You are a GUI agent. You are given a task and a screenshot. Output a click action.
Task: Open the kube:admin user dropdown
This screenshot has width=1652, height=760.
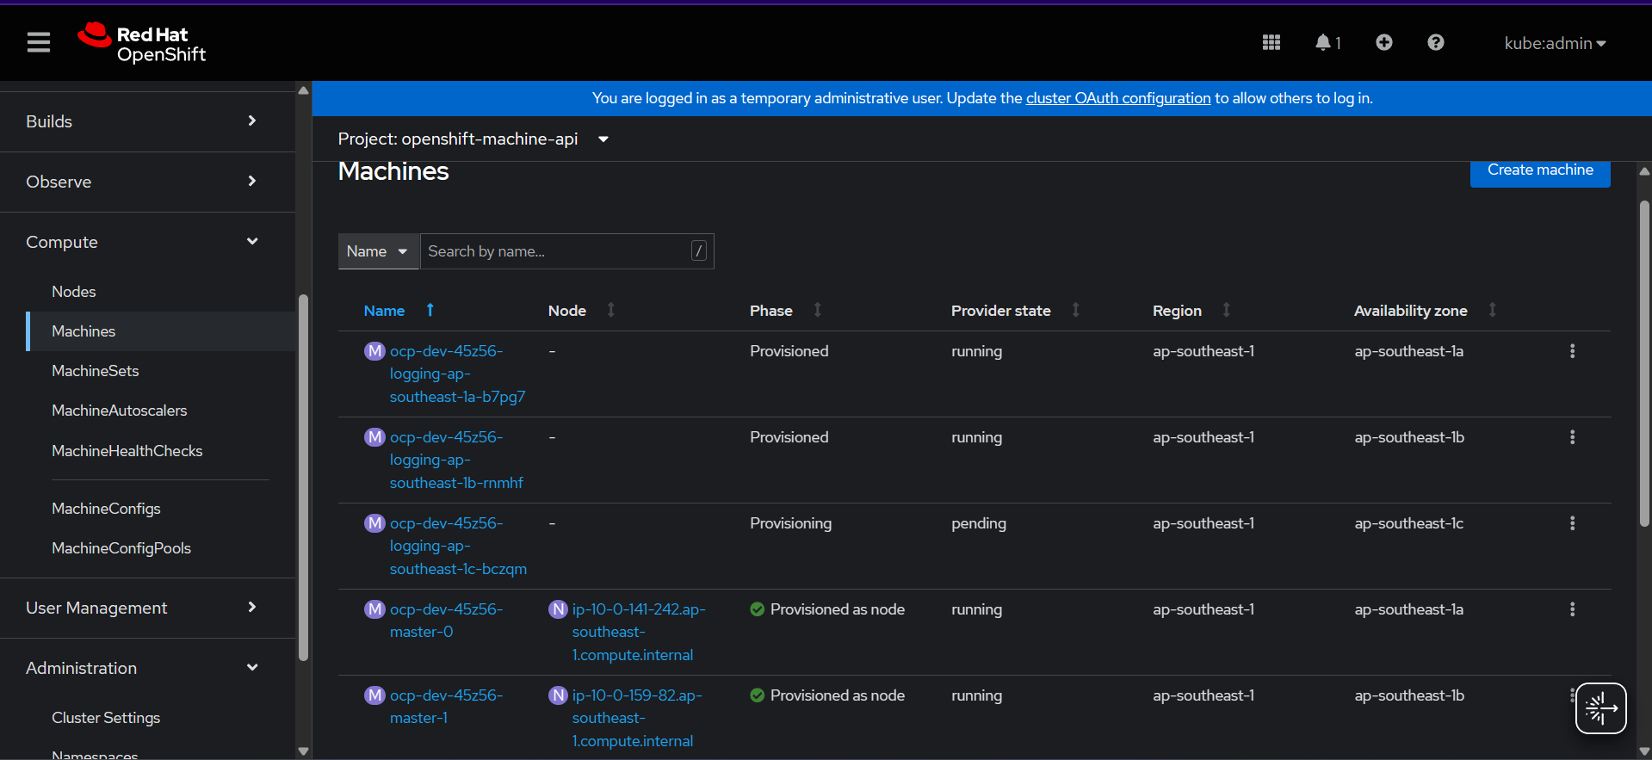coord(1555,43)
